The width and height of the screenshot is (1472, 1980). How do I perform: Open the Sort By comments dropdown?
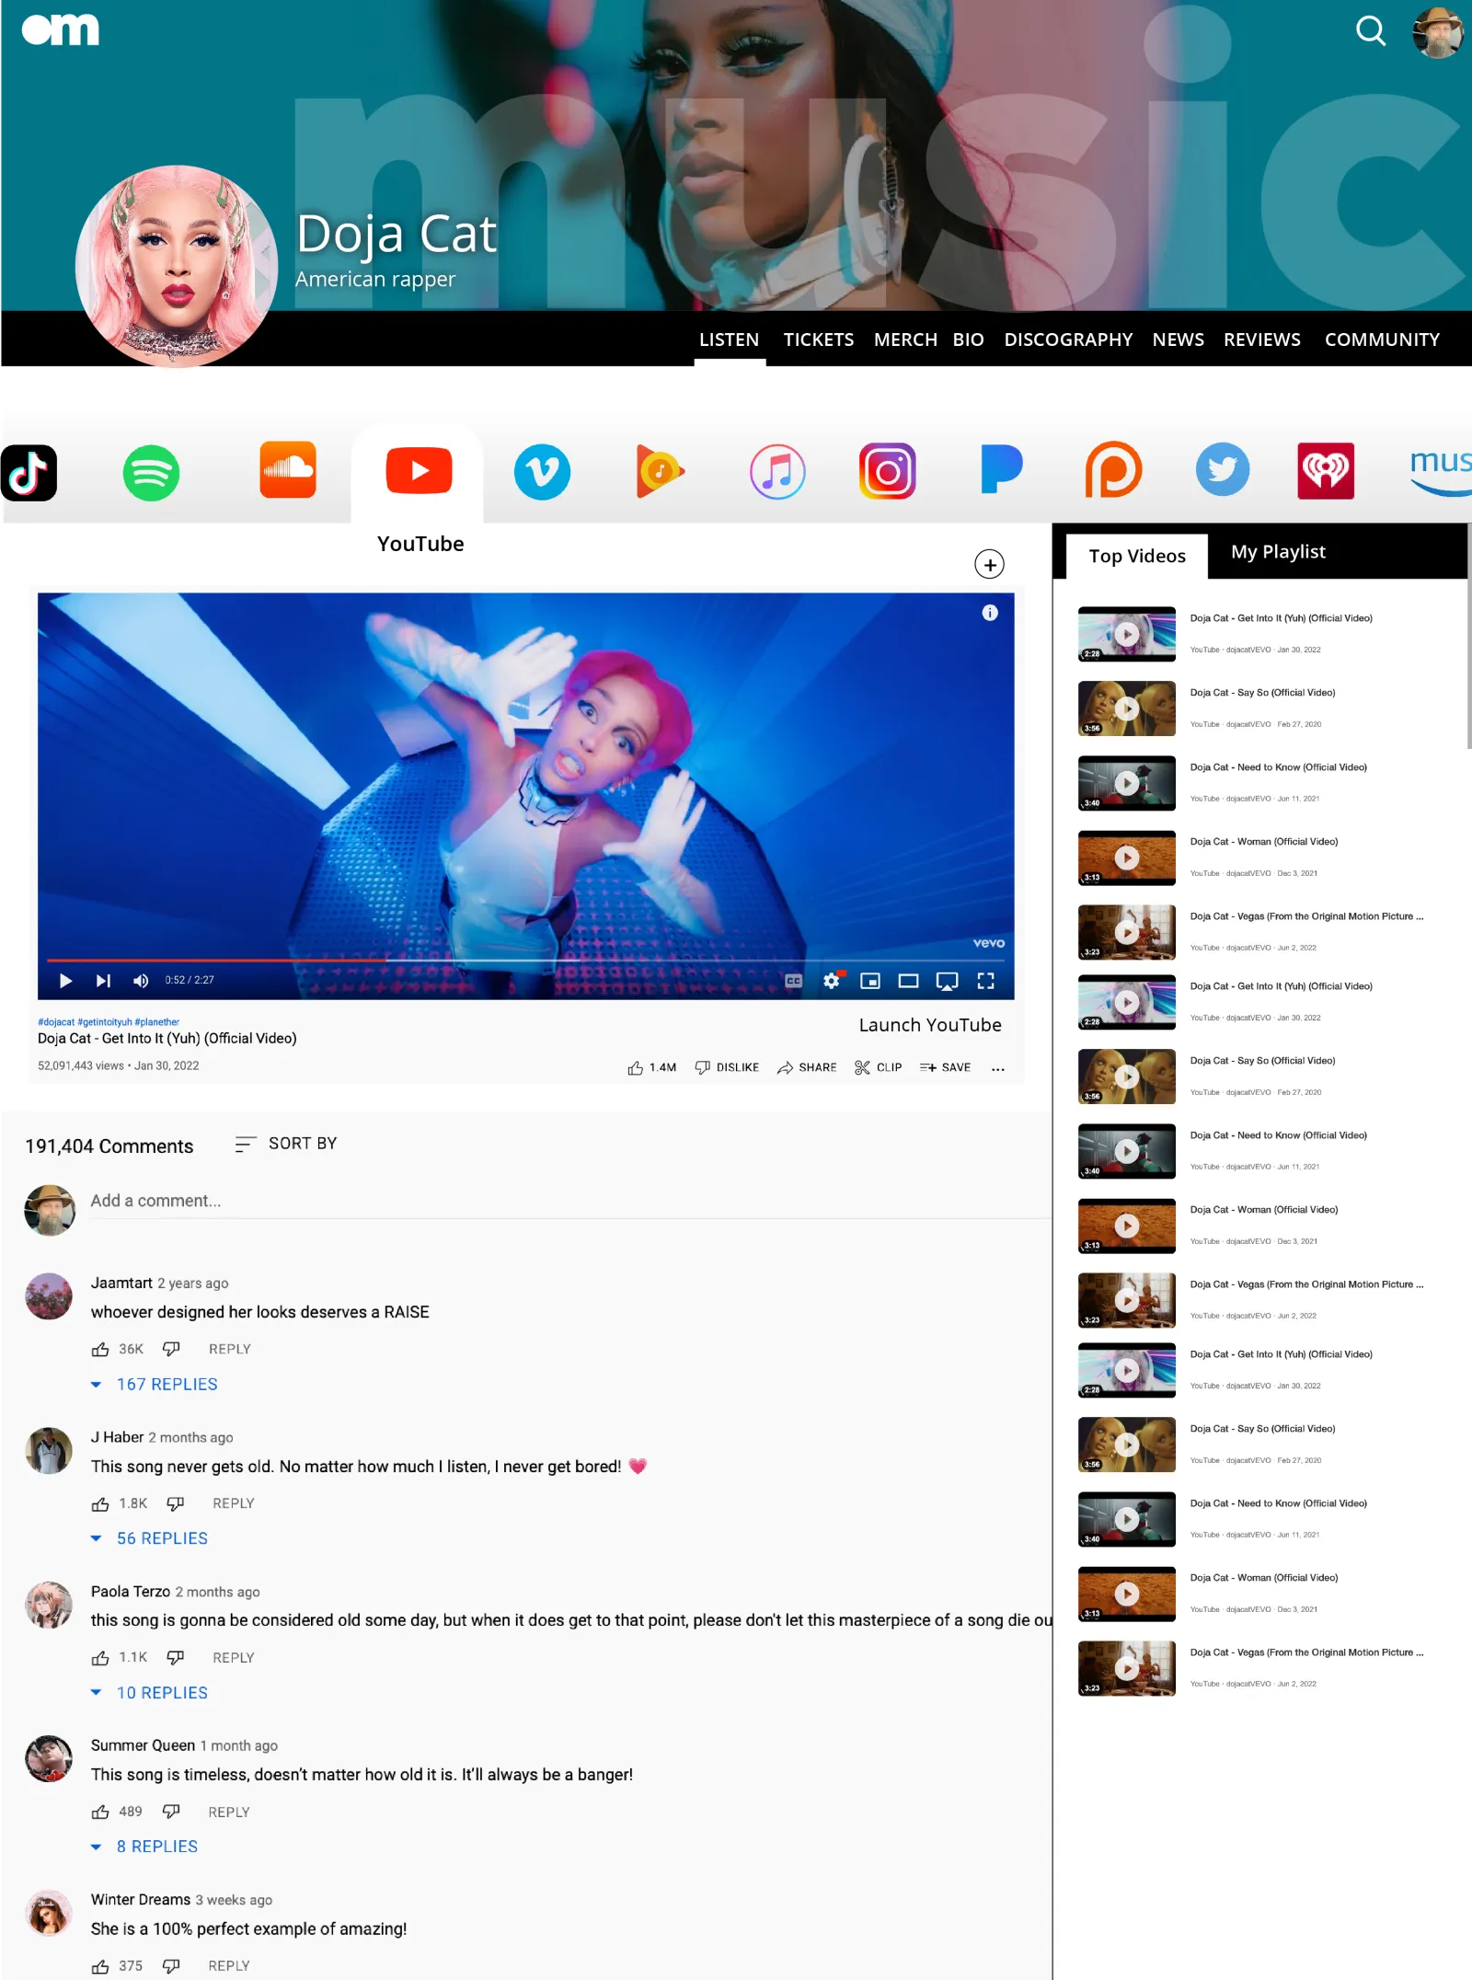pos(286,1144)
